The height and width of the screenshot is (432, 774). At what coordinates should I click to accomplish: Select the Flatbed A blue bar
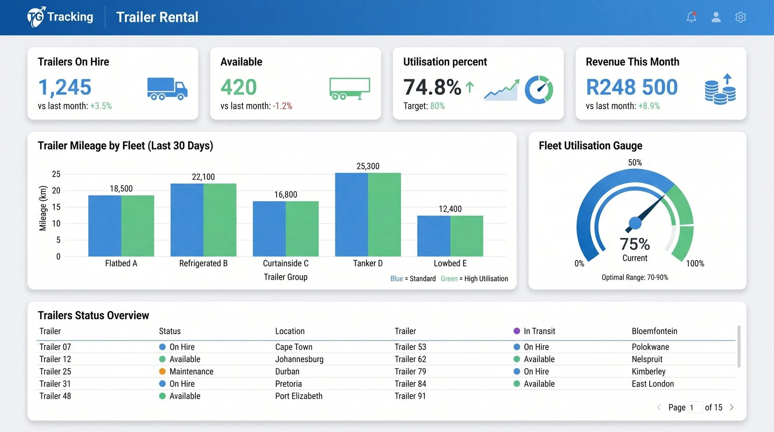[x=104, y=226]
